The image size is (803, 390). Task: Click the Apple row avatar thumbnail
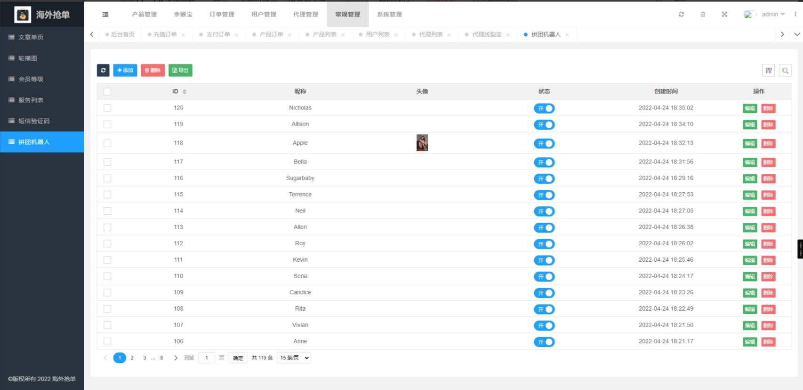tap(422, 143)
